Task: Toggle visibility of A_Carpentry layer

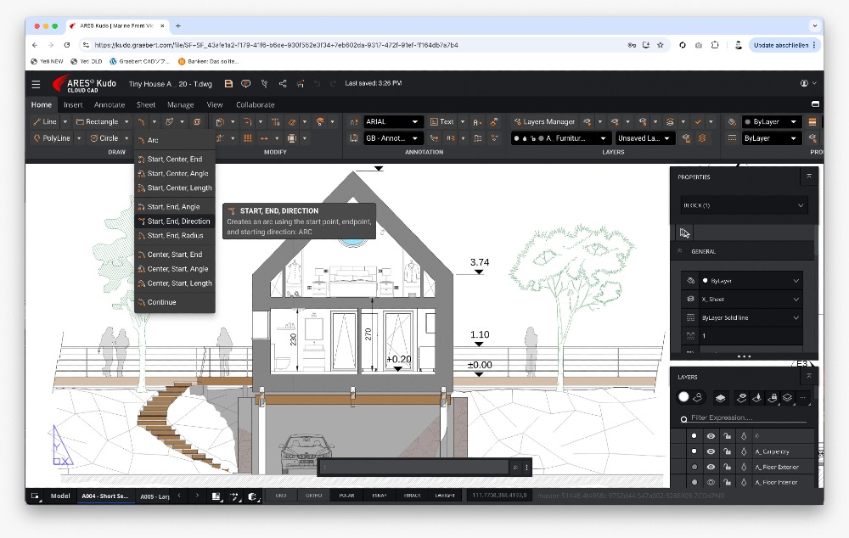Action: (711, 451)
